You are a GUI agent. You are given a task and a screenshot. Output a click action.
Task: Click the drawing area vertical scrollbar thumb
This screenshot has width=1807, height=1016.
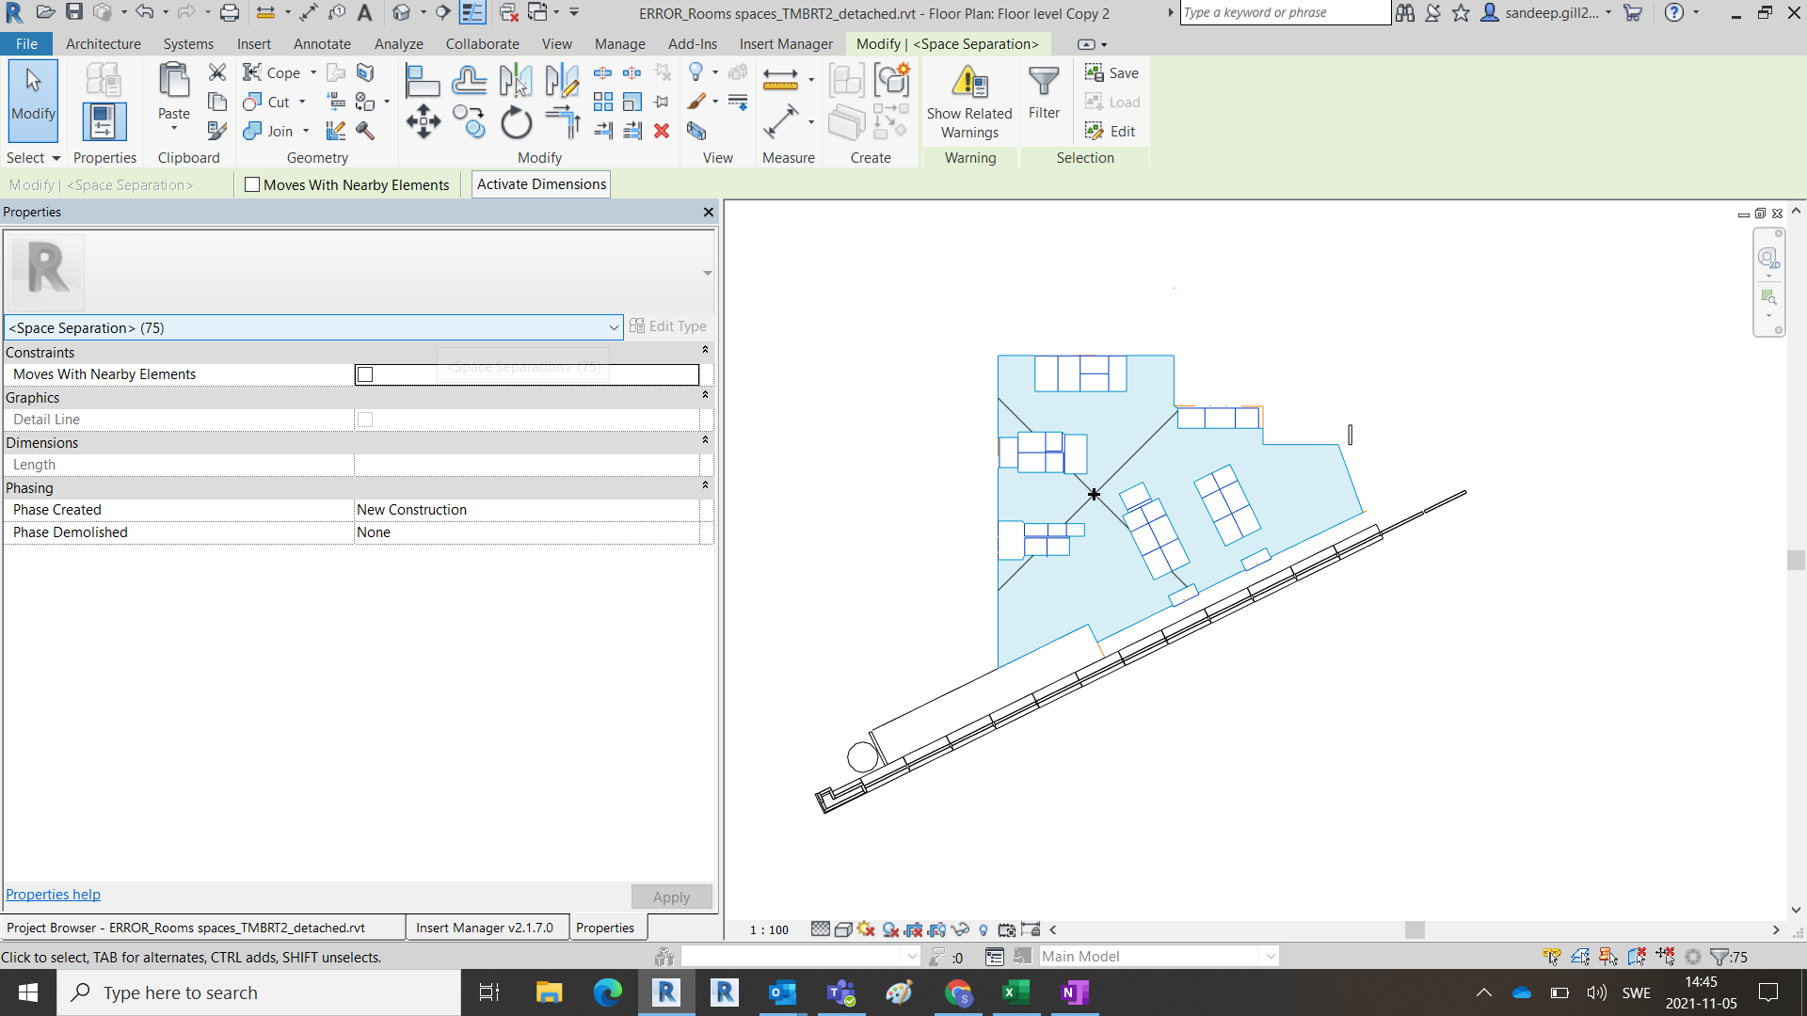(x=1796, y=560)
